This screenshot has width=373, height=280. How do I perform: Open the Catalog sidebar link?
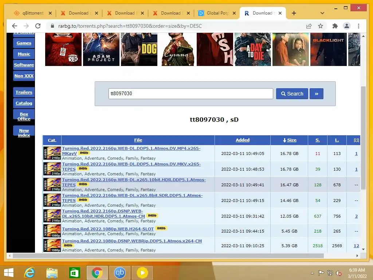tap(24, 103)
